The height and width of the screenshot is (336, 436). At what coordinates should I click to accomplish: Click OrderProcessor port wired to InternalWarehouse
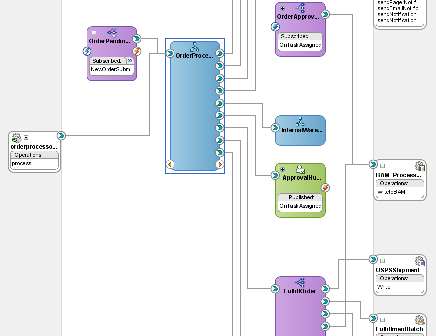click(220, 103)
